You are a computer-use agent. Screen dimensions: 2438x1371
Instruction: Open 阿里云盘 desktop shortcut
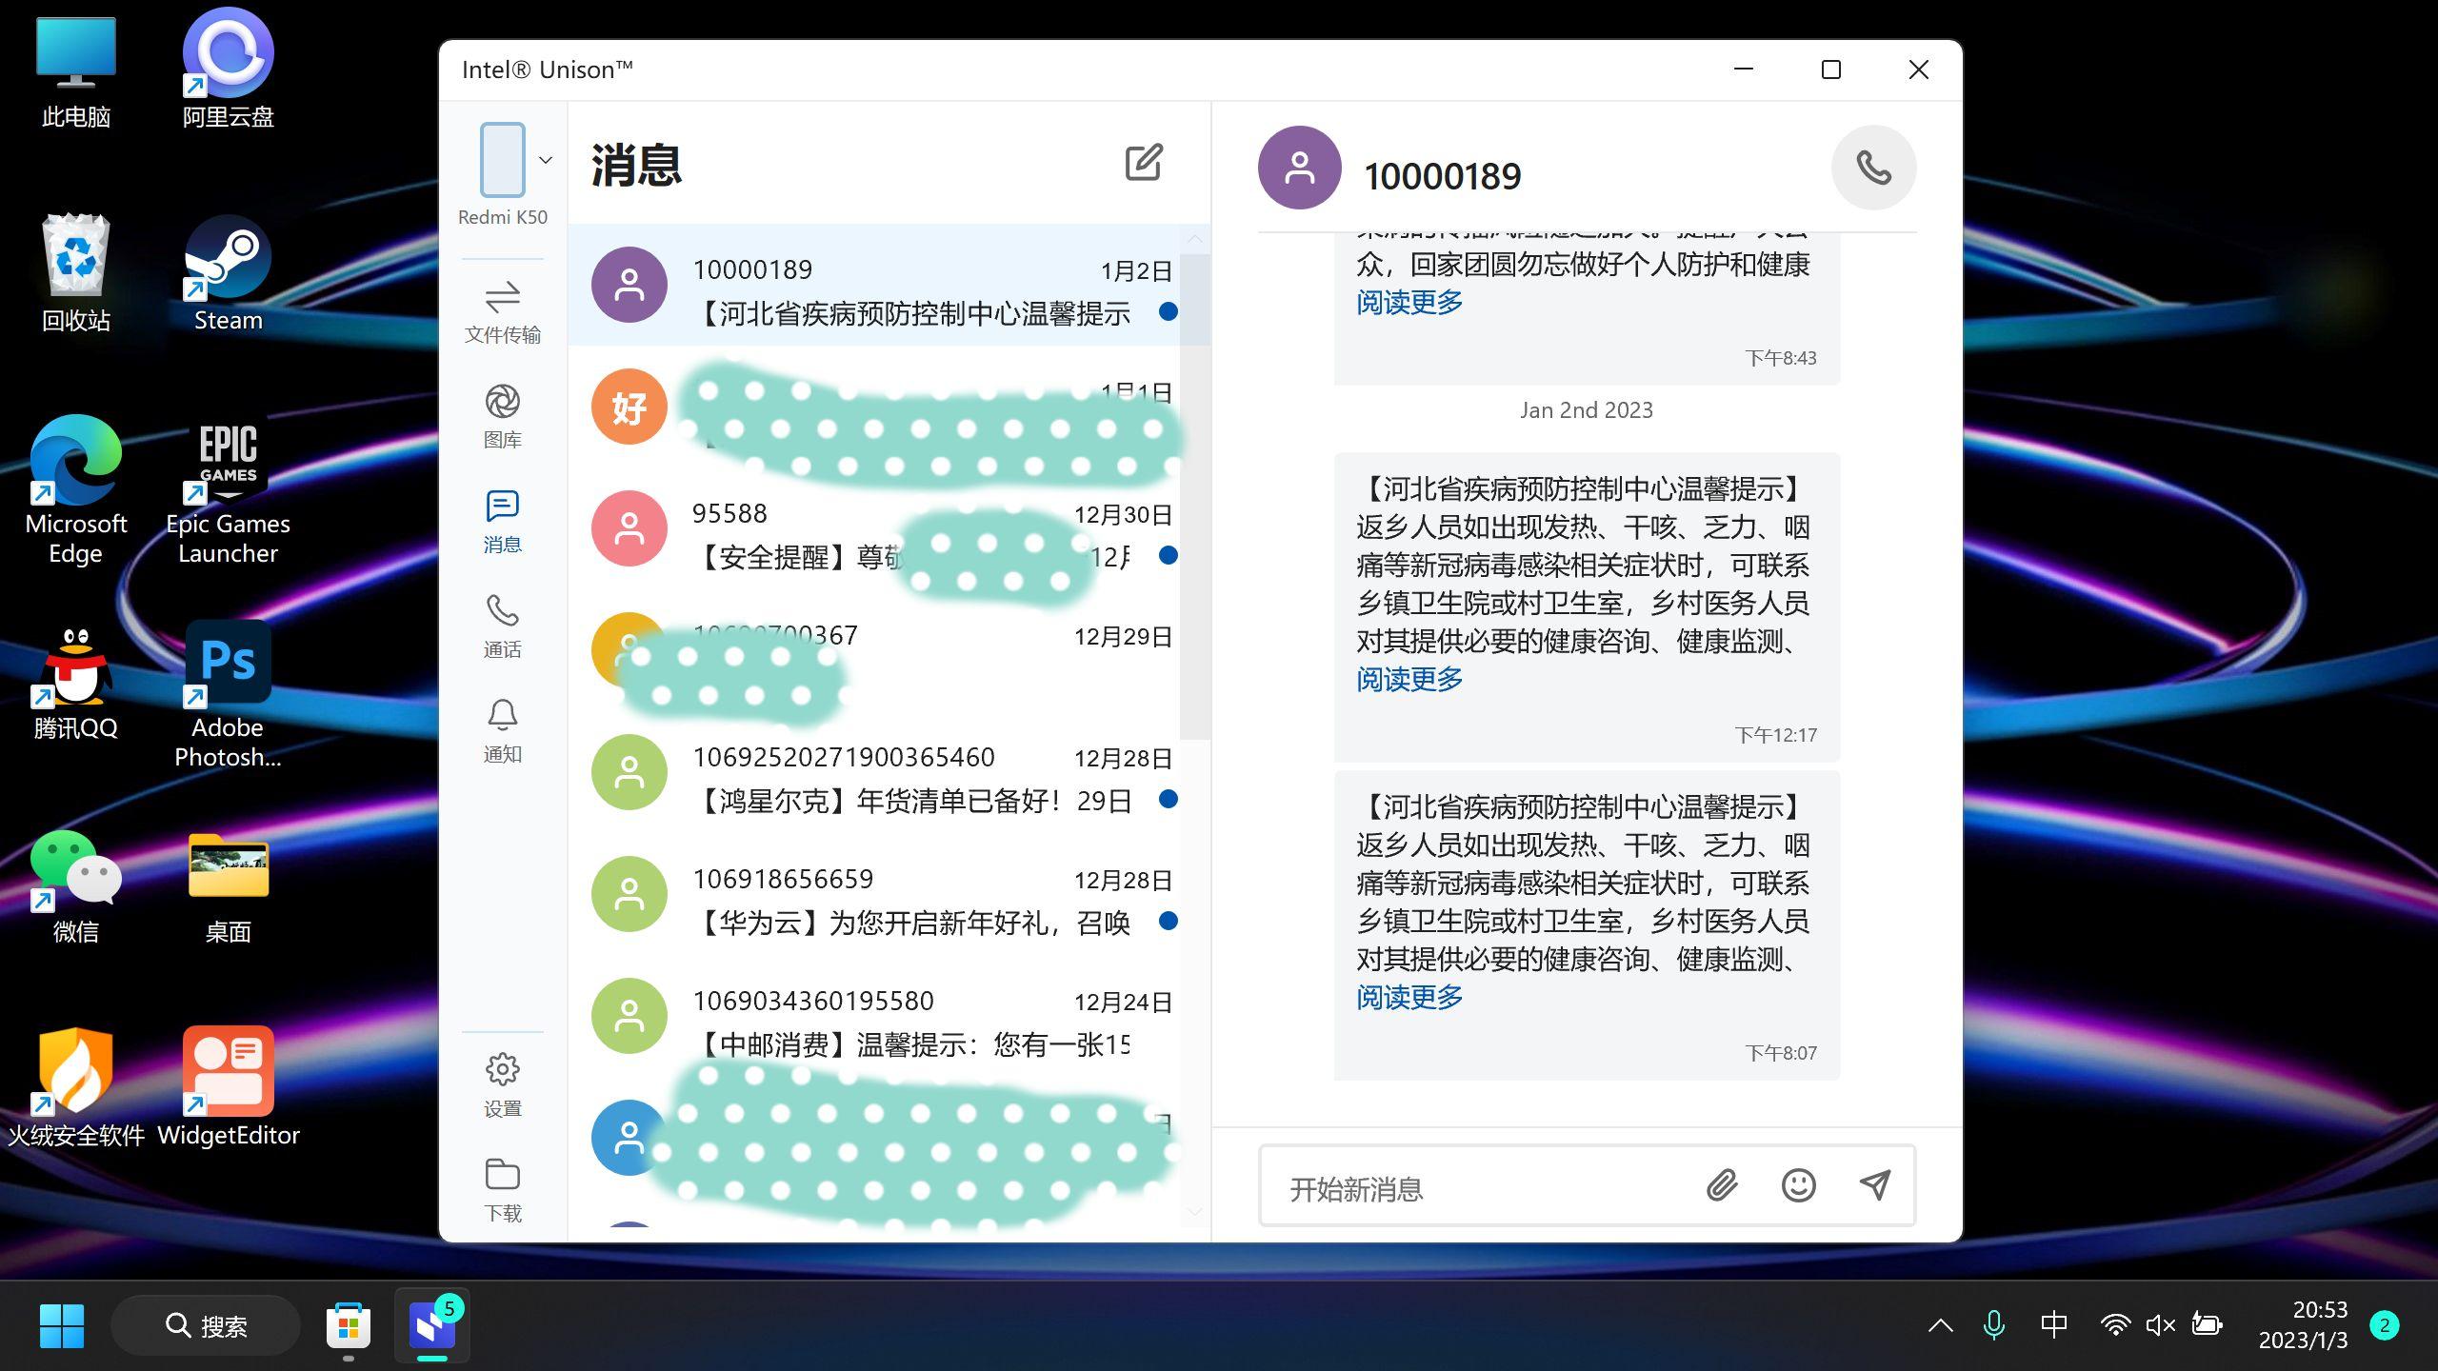(229, 69)
